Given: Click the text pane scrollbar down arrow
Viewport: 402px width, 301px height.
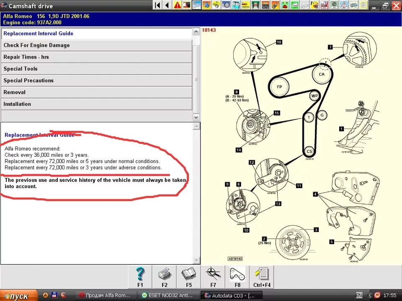Looking at the screenshot, I should [x=196, y=260].
